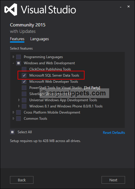Image resolution: width=135 pixels, height=189 pixels.
Task: Uncheck Microsoft Web Developer Tools
Action: tap(24, 82)
